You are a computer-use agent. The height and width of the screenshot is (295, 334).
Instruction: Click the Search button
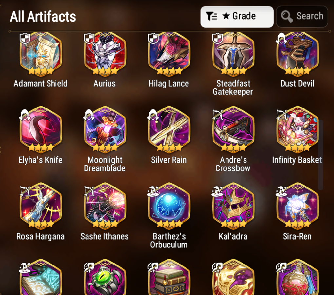click(x=302, y=17)
